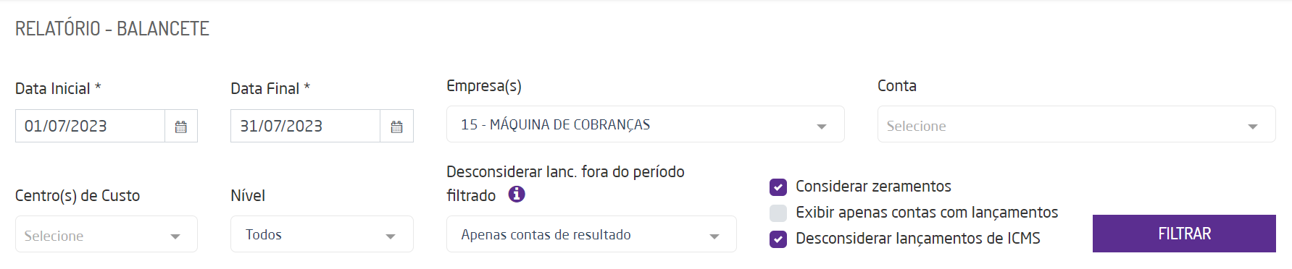Open the Data Inicial calendar picker
Image resolution: width=1292 pixels, height=269 pixels.
click(181, 127)
